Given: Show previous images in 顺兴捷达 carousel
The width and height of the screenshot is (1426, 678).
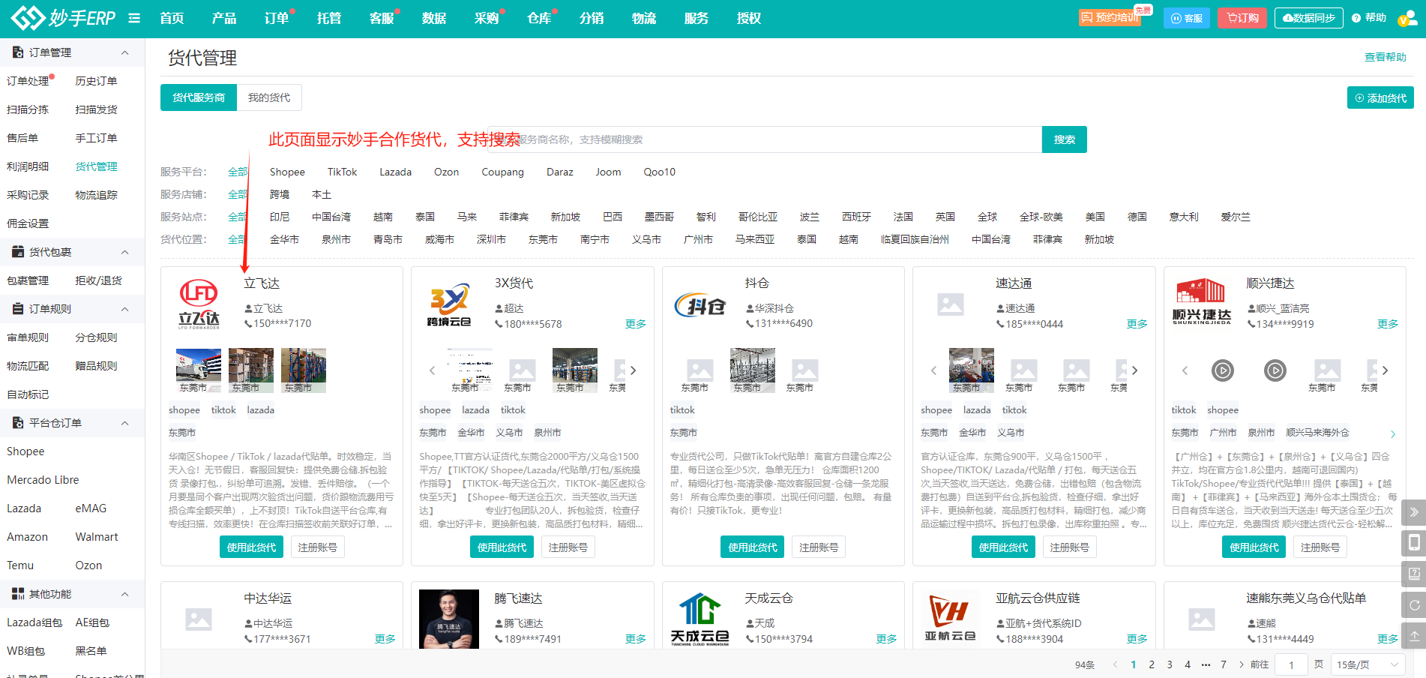Looking at the screenshot, I should (x=1185, y=370).
